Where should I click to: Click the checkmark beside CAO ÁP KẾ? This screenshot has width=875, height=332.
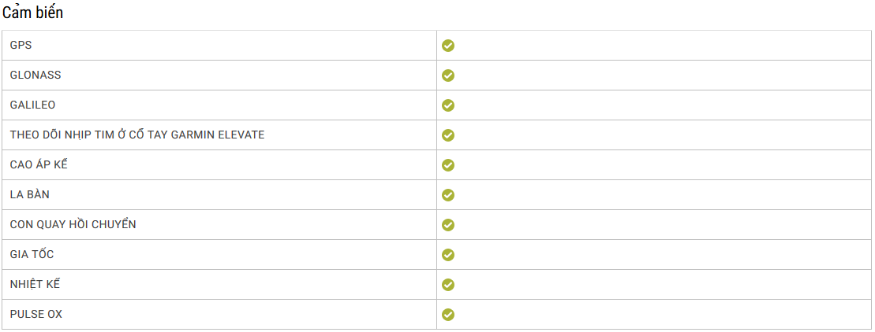pos(447,165)
